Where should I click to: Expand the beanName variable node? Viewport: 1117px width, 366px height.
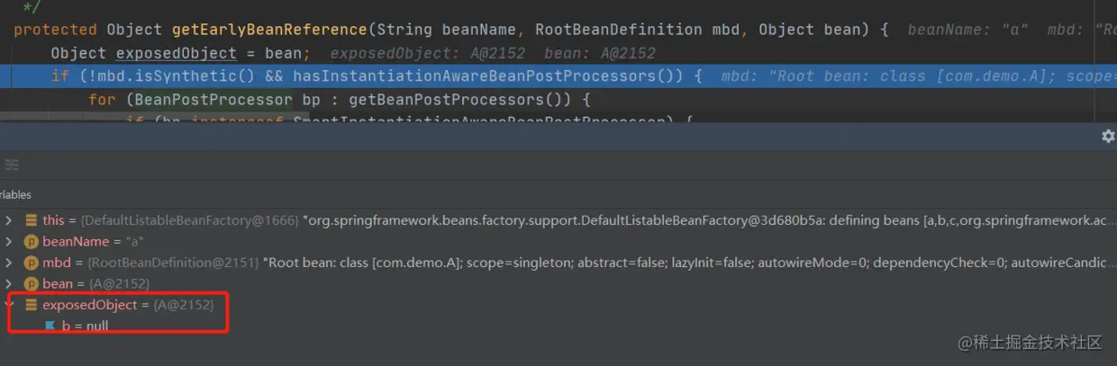point(9,242)
